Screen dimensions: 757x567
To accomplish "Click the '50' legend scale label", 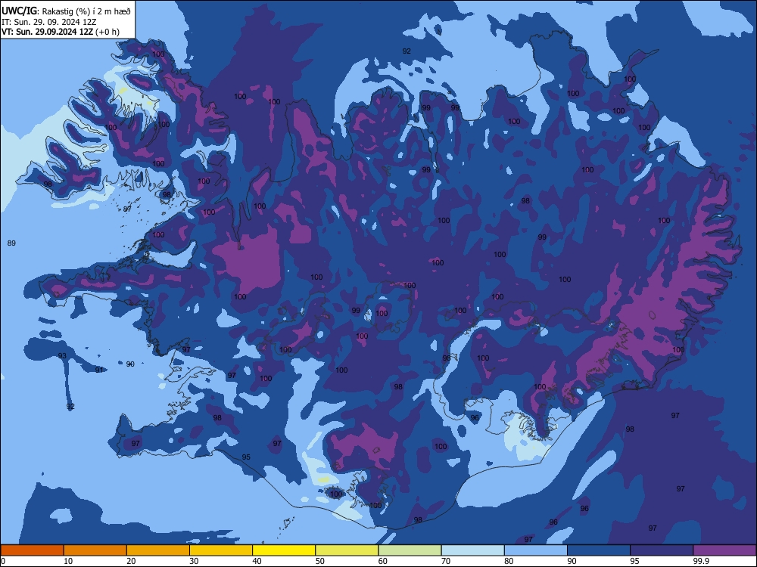I will 320,561.
